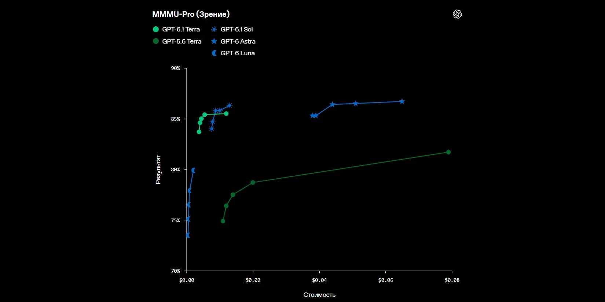Select the Astra star point near $0.05 cost

[356, 104]
